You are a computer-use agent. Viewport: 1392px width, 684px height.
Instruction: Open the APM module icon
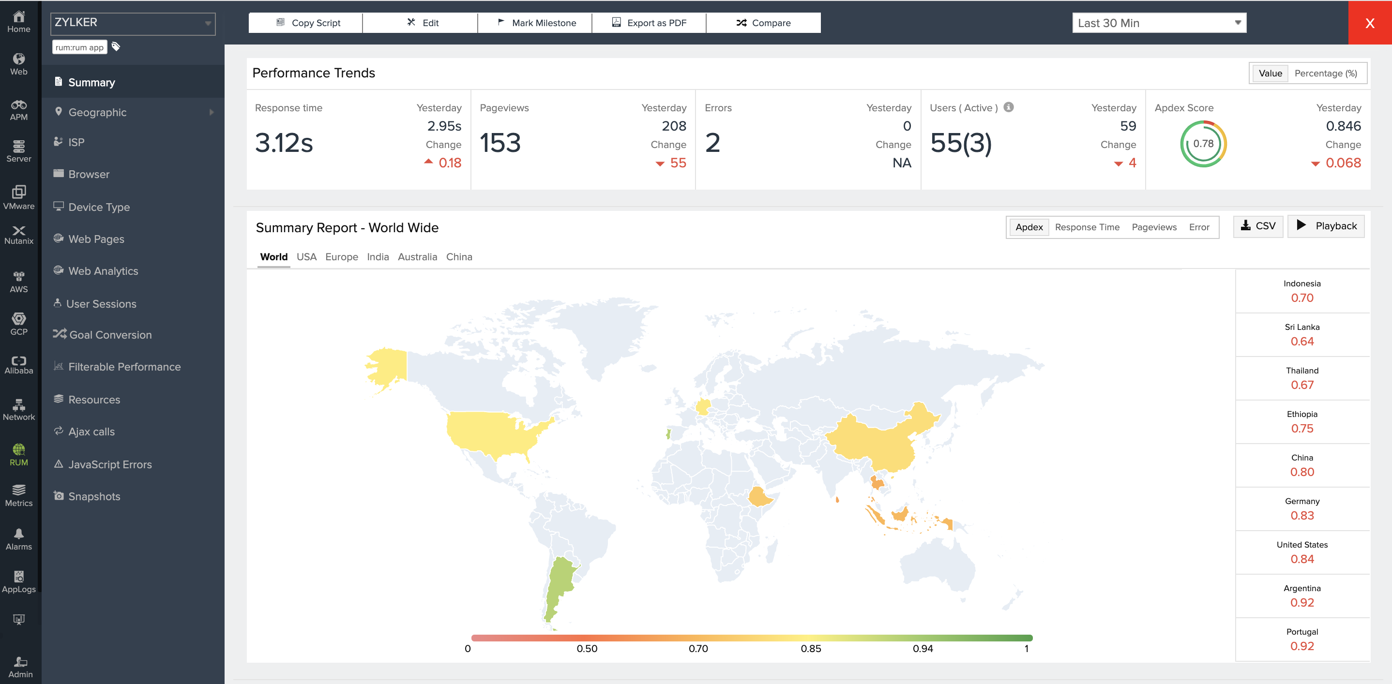pyautogui.click(x=18, y=110)
